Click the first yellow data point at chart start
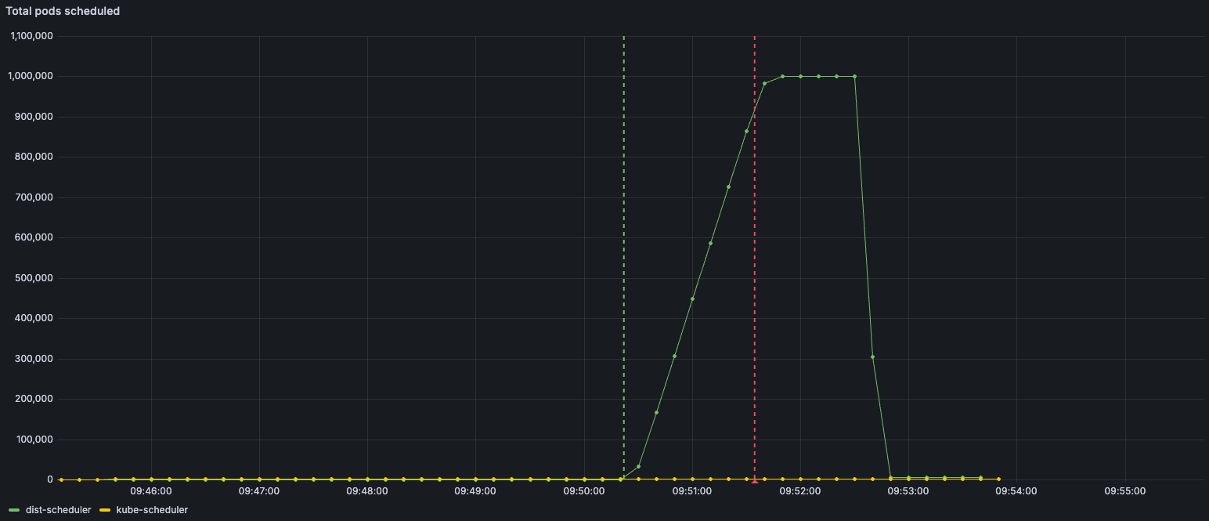1209x521 pixels. 61,479
